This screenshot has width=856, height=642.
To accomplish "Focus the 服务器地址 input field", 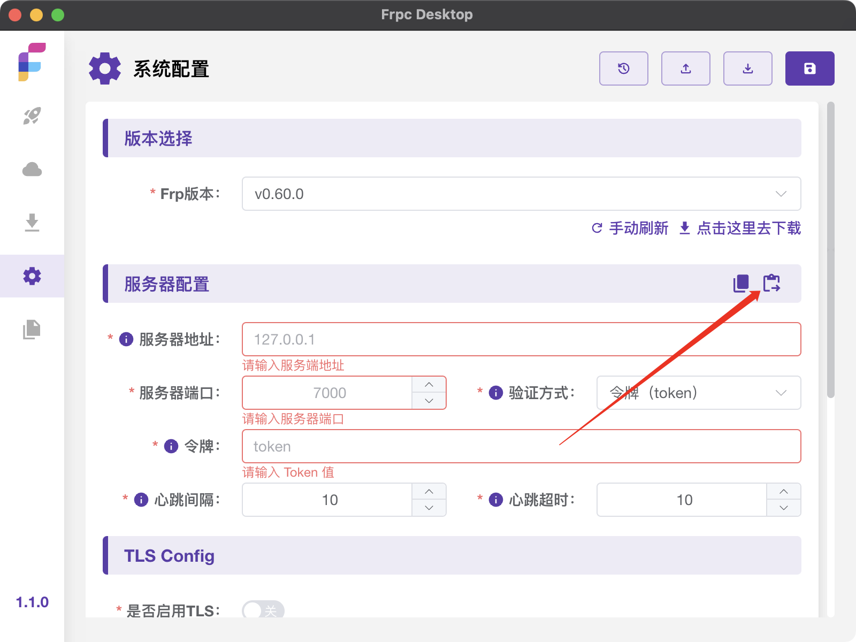I will tap(522, 339).
